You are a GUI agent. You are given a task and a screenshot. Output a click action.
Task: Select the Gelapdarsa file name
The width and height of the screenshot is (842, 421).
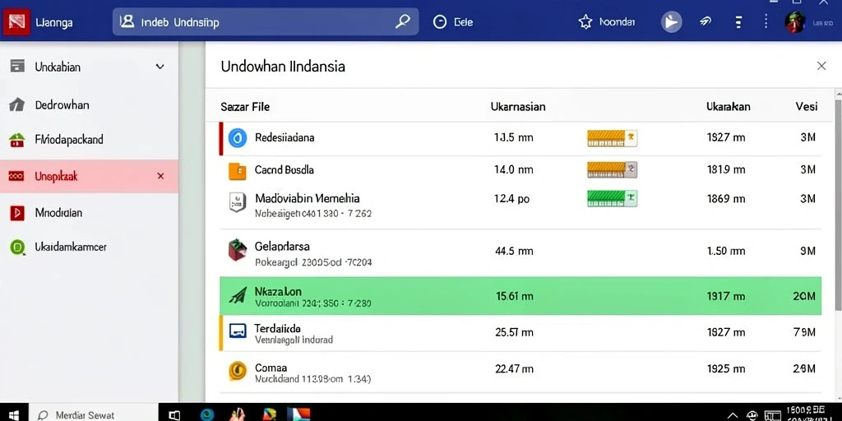pyautogui.click(x=282, y=247)
